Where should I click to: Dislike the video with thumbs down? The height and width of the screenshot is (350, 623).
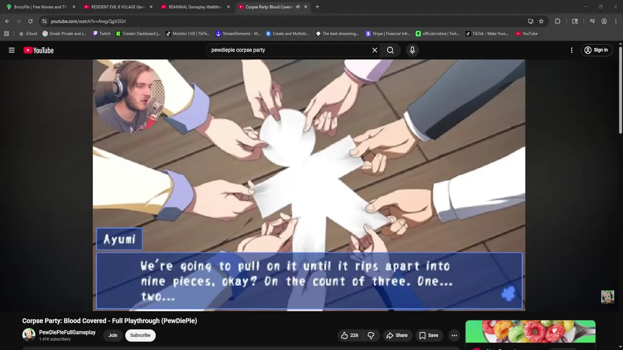click(371, 335)
